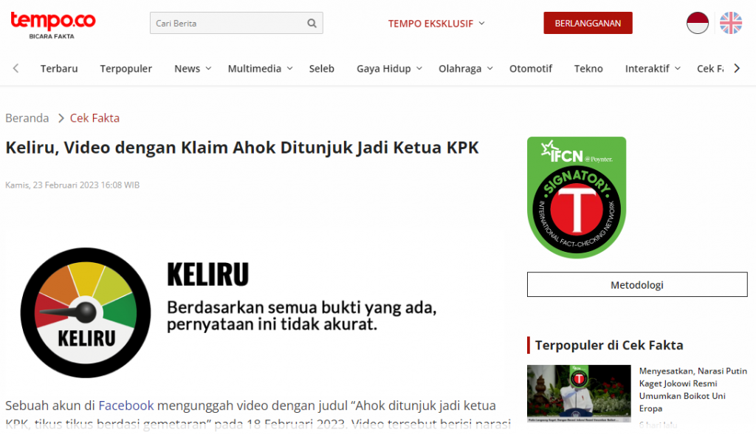Viewport: 756px width, 435px height.
Task: Focus the Cari Berita search field
Action: pyautogui.click(x=236, y=23)
